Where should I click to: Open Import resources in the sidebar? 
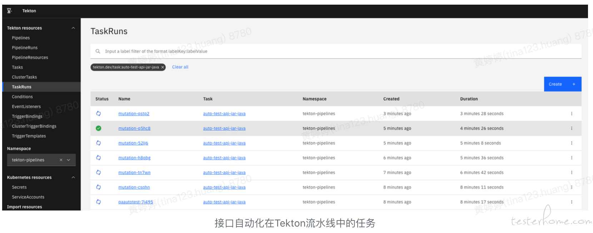pos(25,207)
